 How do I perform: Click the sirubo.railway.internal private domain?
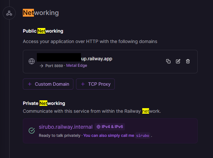click(x=65, y=127)
